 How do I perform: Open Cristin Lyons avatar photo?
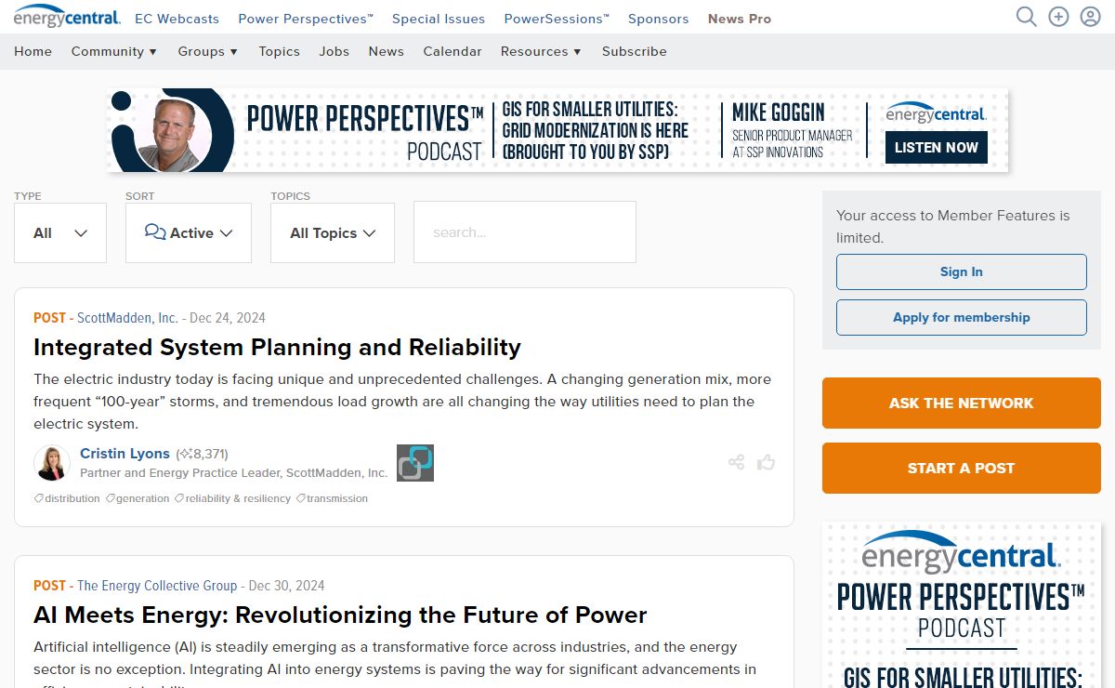point(52,463)
